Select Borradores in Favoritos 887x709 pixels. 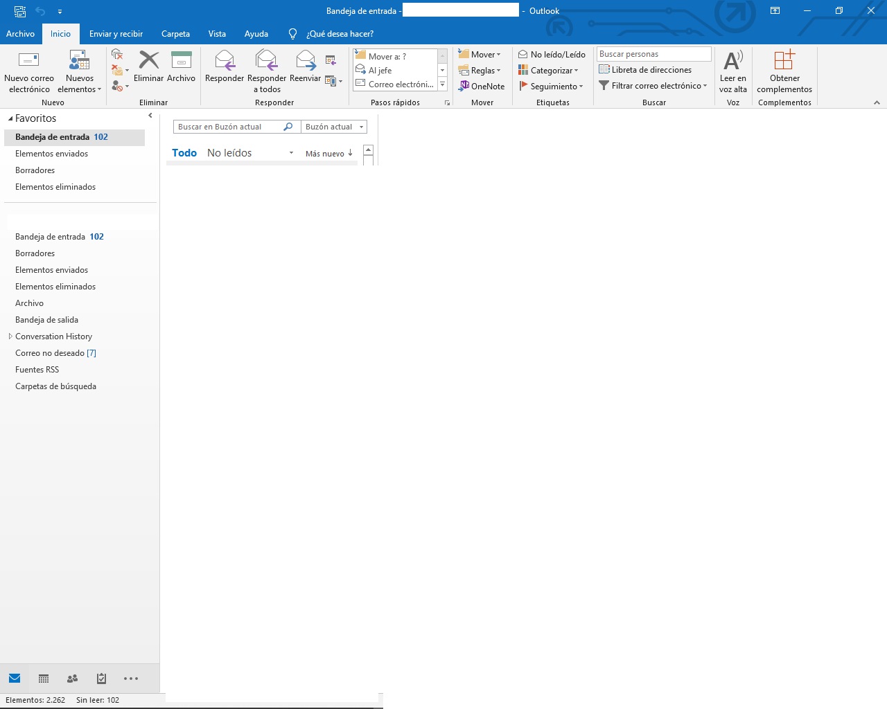[x=74, y=170]
